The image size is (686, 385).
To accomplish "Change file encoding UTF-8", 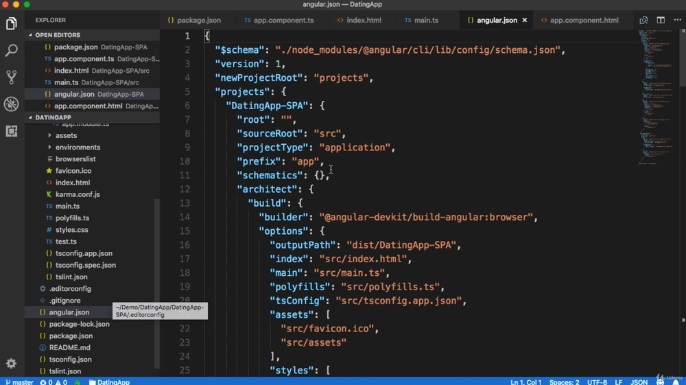I will [x=598, y=382].
